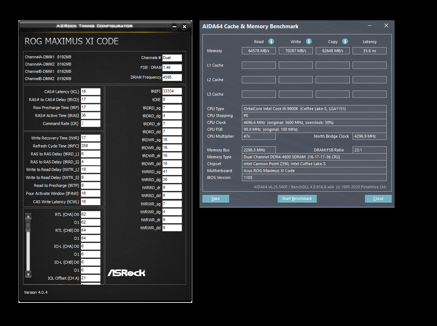Minimize the ASRock Timing Configurator window
The height and width of the screenshot is (326, 437).
tap(175, 27)
